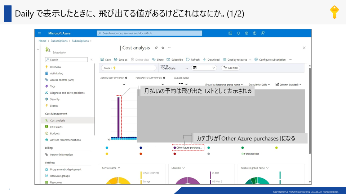This screenshot has width=346, height=194.
Task: Click Share in the toolbar
Action: coord(158,60)
